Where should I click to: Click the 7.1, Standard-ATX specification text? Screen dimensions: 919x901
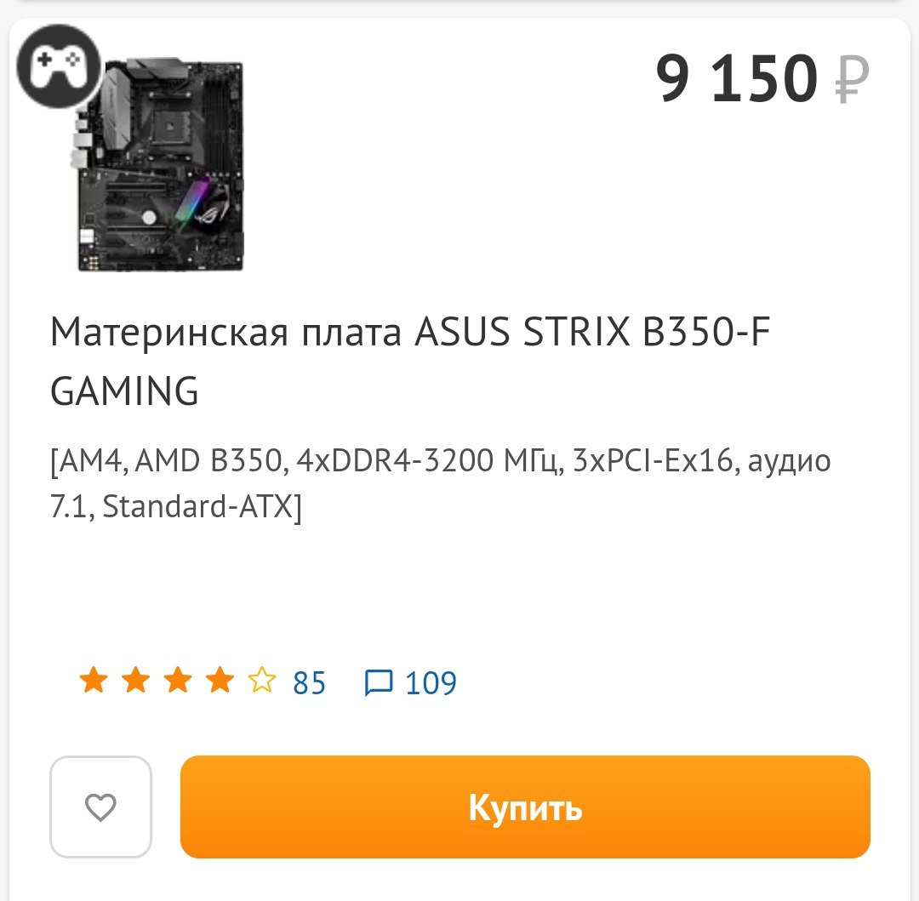[x=176, y=506]
